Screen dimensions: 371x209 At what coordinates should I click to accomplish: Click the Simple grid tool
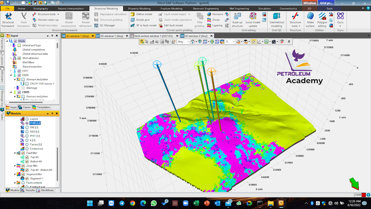(140, 20)
